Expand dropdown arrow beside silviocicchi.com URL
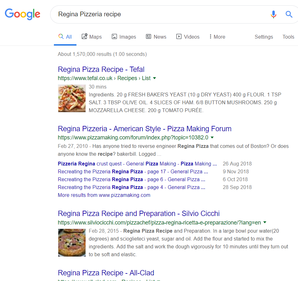Viewport: 298px width, 281px height. click(x=265, y=222)
